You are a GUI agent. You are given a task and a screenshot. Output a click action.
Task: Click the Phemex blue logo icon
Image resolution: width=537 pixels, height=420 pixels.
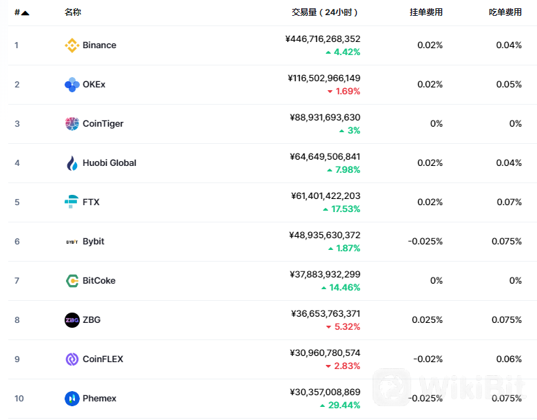tap(72, 399)
